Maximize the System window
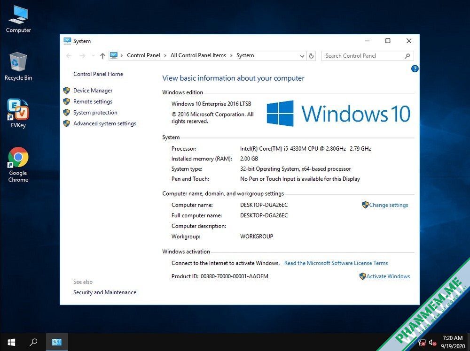 pos(388,41)
